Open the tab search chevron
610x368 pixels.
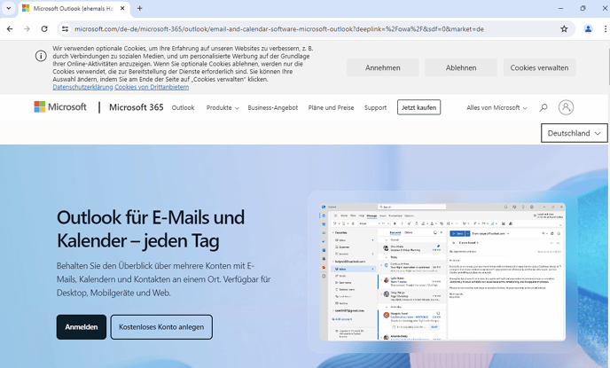[10, 8]
